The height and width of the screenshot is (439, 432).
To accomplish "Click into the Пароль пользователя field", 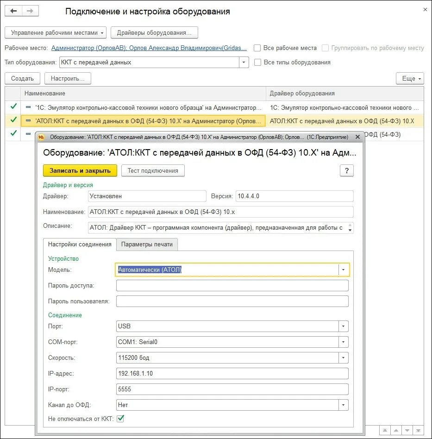I will (x=232, y=301).
